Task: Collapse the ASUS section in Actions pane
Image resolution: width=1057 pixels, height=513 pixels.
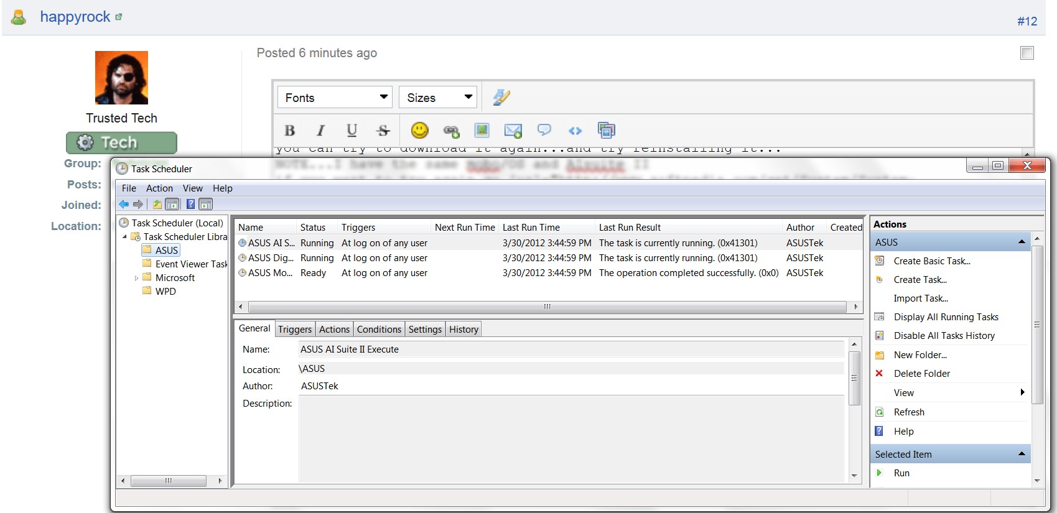Action: click(1022, 242)
